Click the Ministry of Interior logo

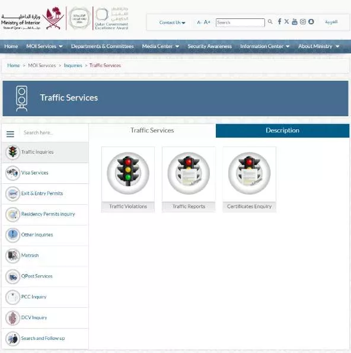(x=33, y=18)
